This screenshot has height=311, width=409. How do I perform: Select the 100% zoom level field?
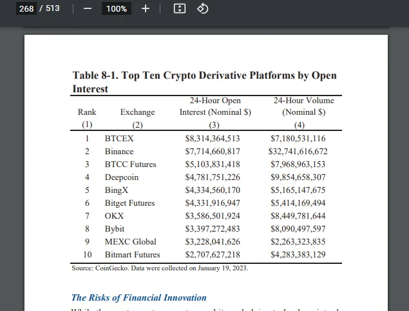coord(117,8)
